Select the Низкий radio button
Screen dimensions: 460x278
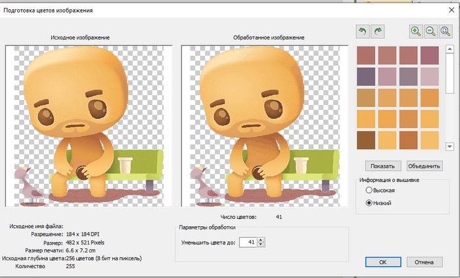point(369,203)
